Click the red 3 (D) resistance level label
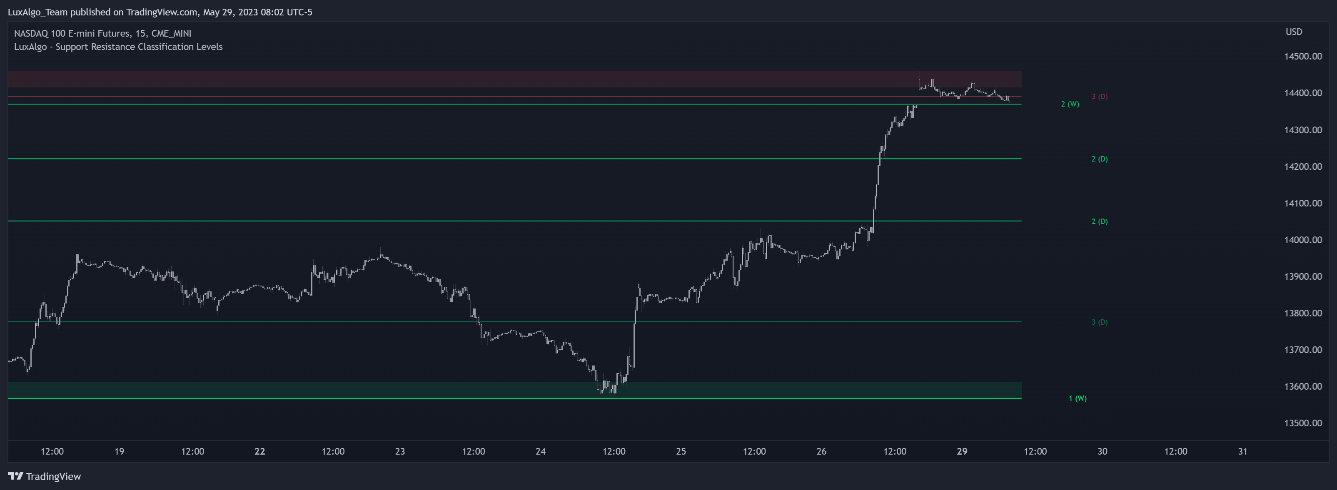The image size is (1337, 490). click(1099, 97)
